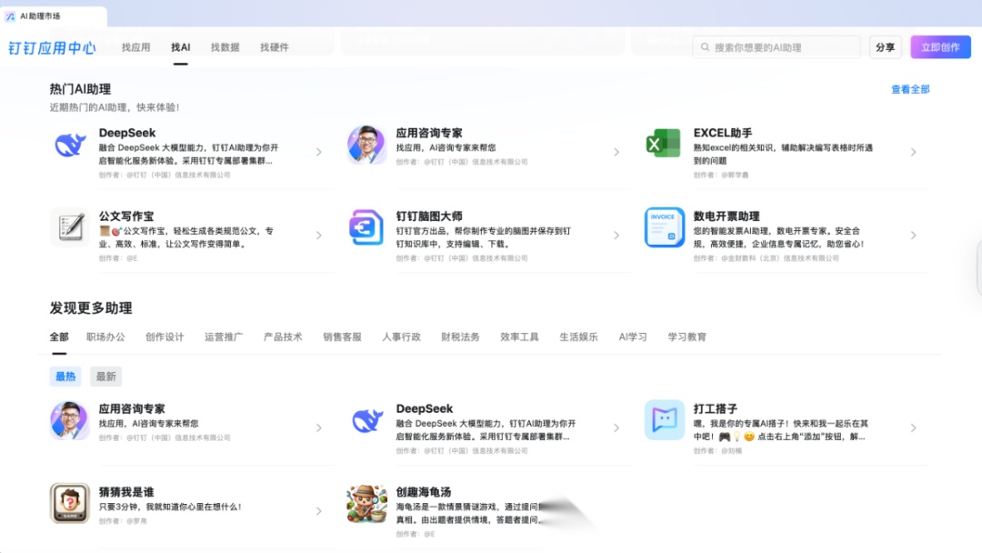
Task: Click the 发现更多助理 section heading
Action: (91, 307)
